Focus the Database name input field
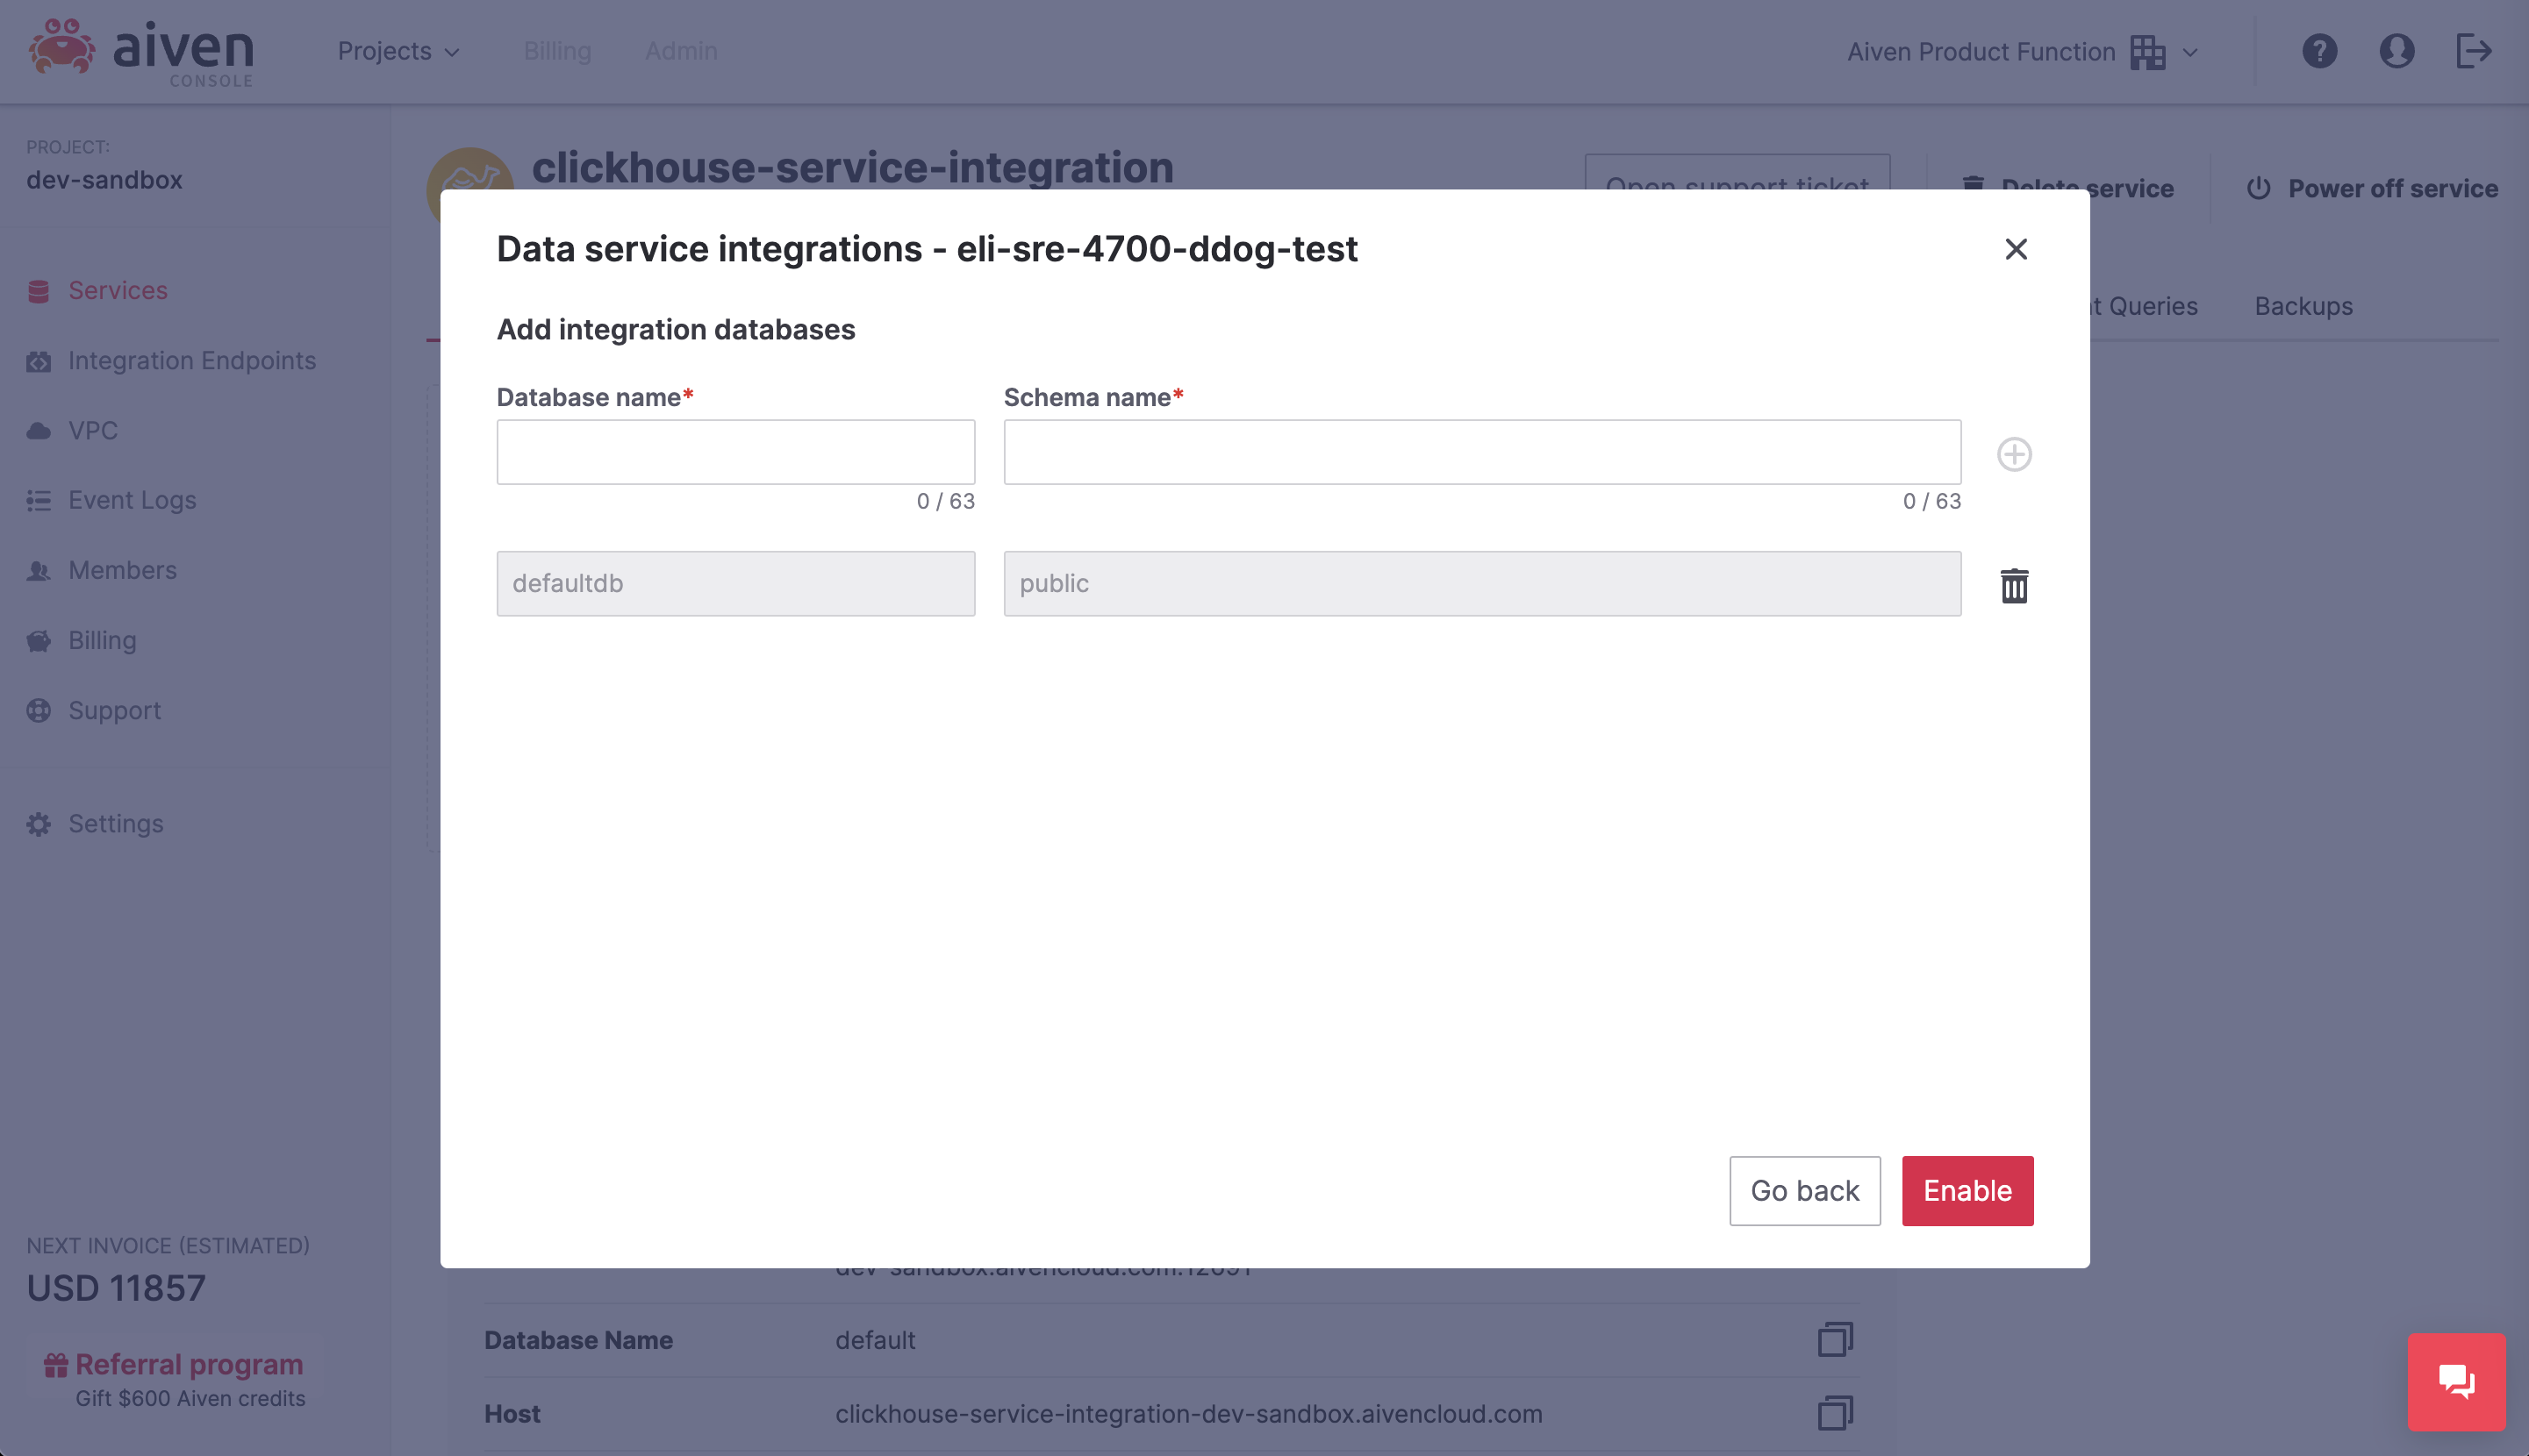Viewport: 2529px width, 1456px height. coord(735,452)
